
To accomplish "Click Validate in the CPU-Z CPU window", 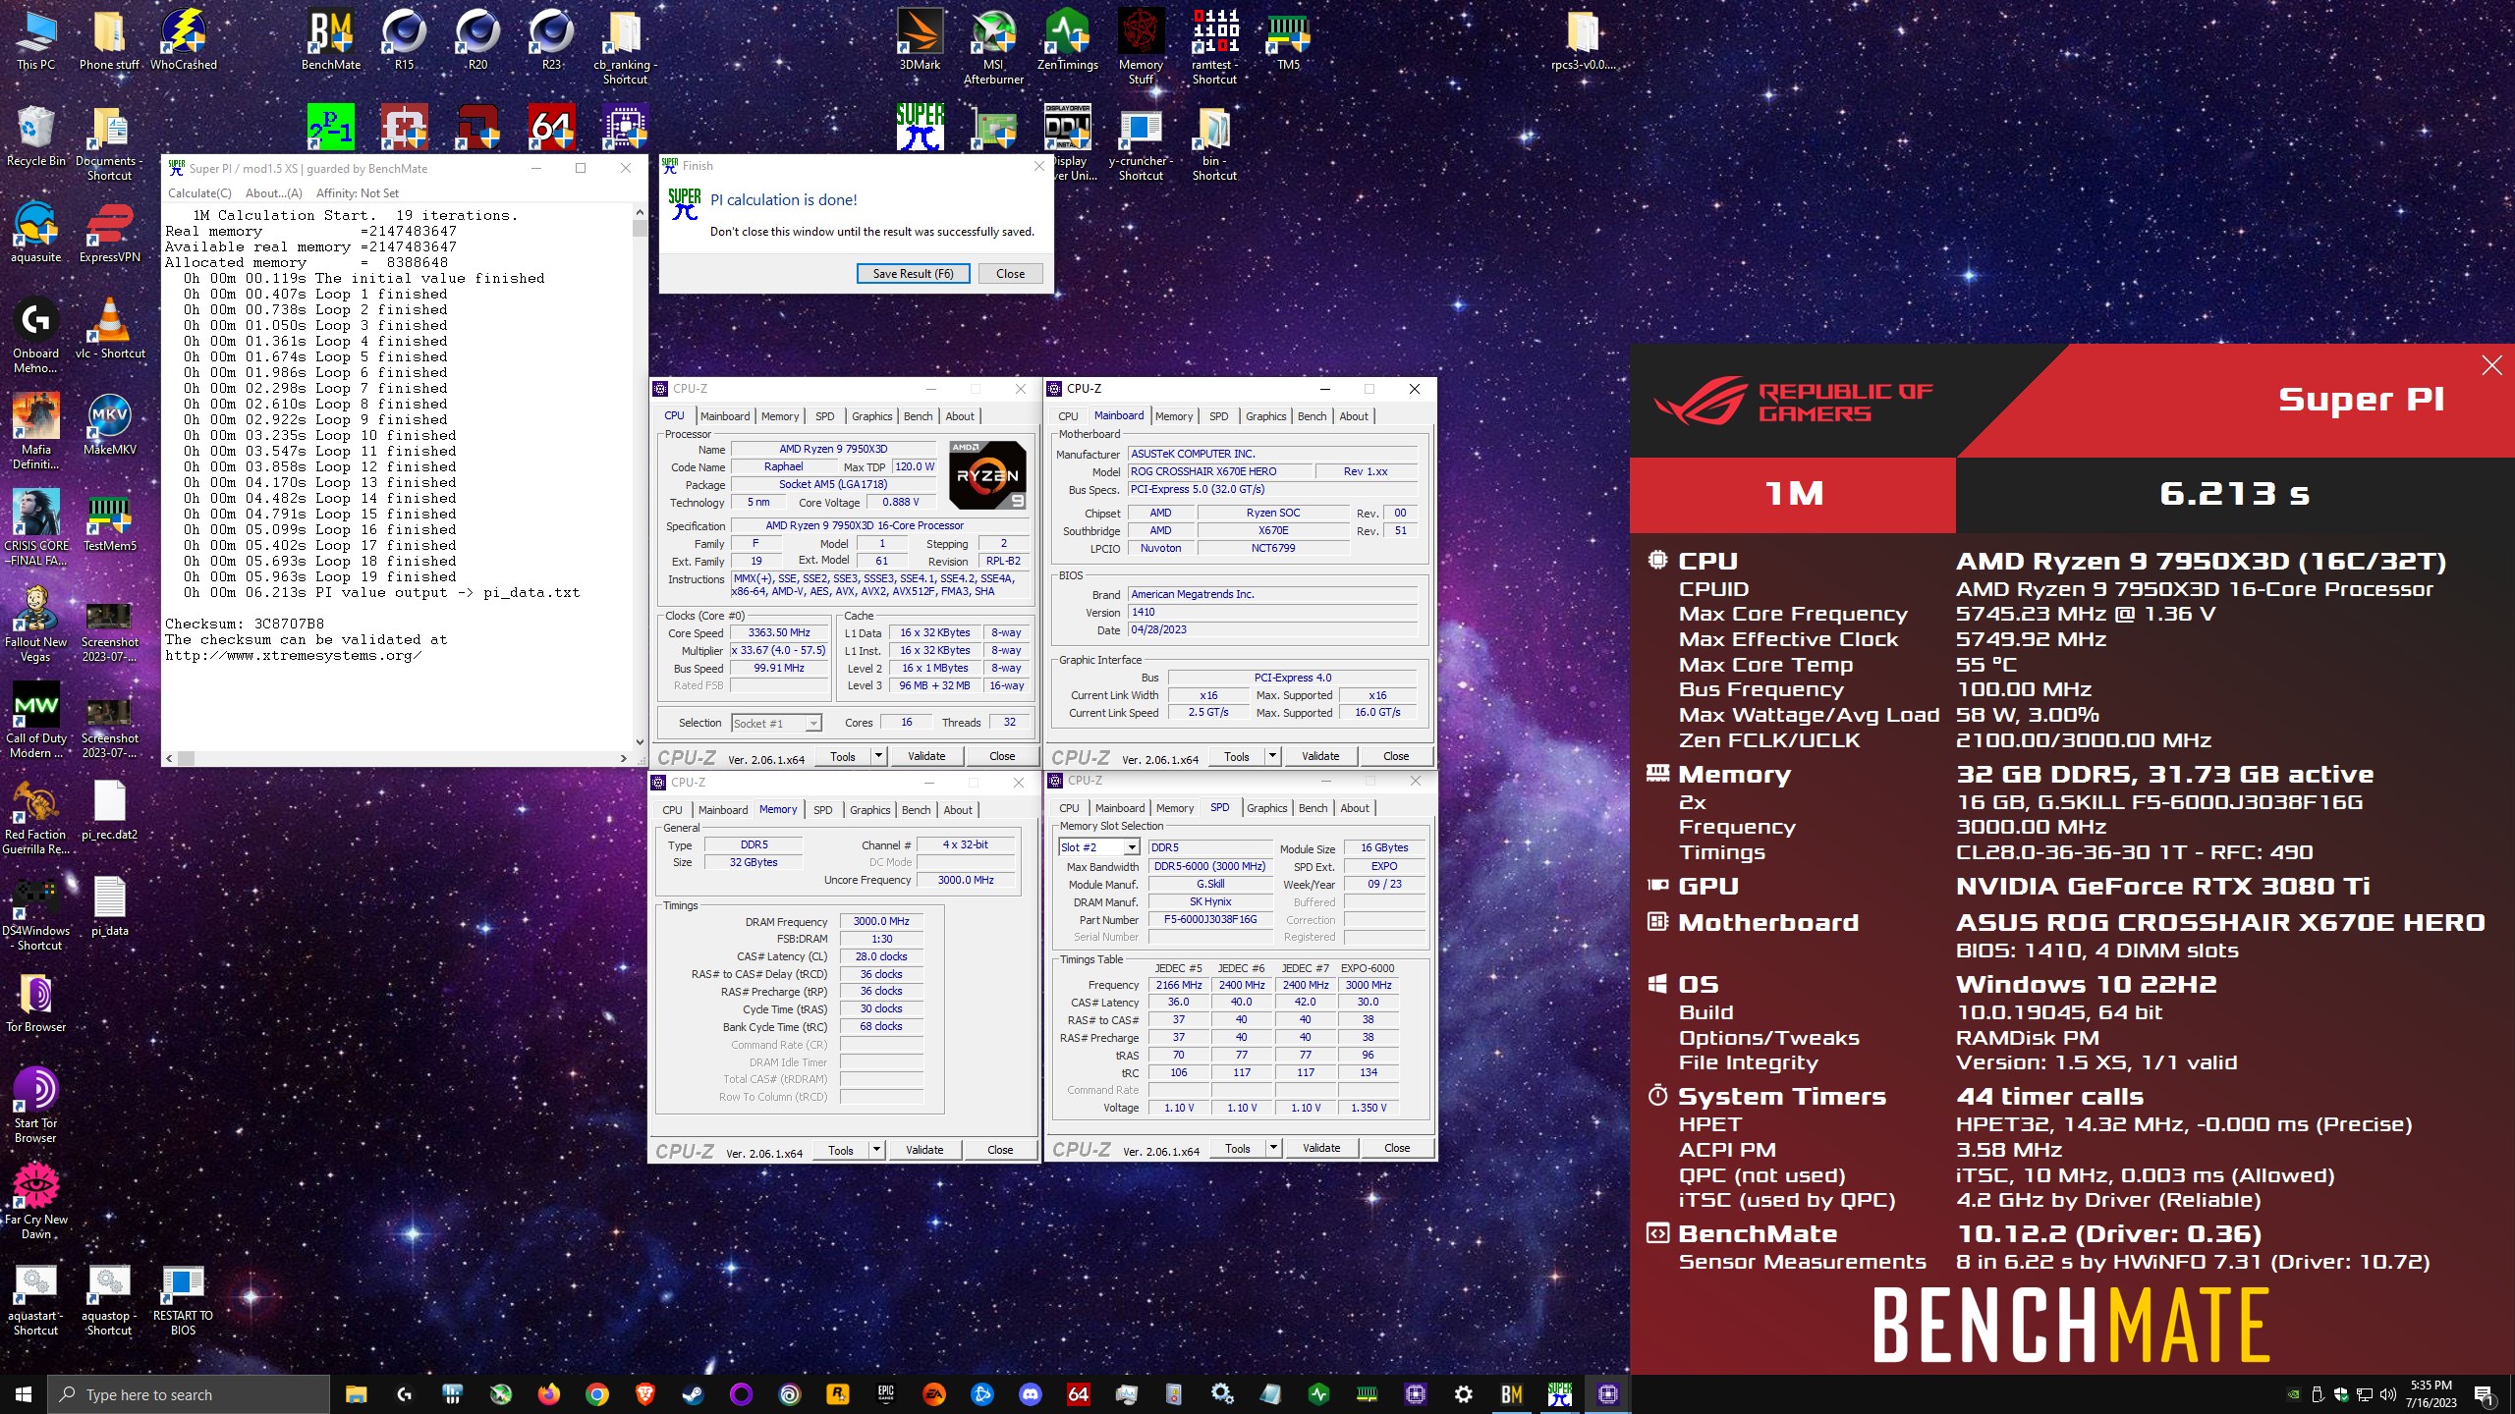I will tap(926, 756).
